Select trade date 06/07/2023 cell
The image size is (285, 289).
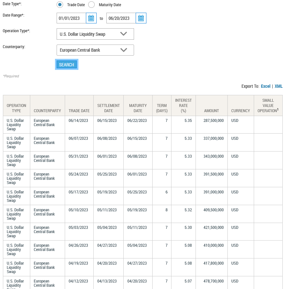click(x=79, y=142)
